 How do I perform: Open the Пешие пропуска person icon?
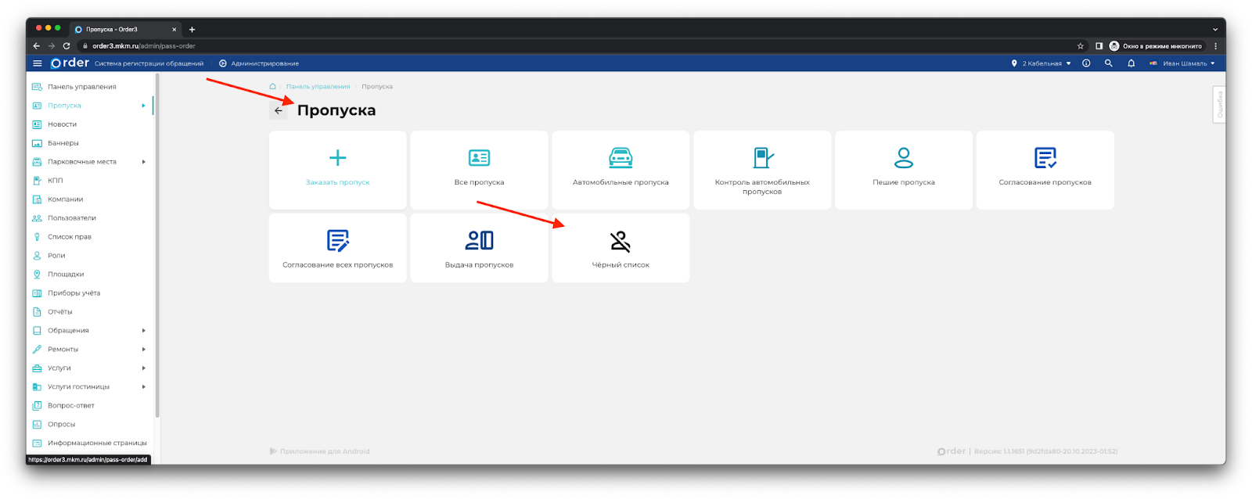[x=903, y=158]
